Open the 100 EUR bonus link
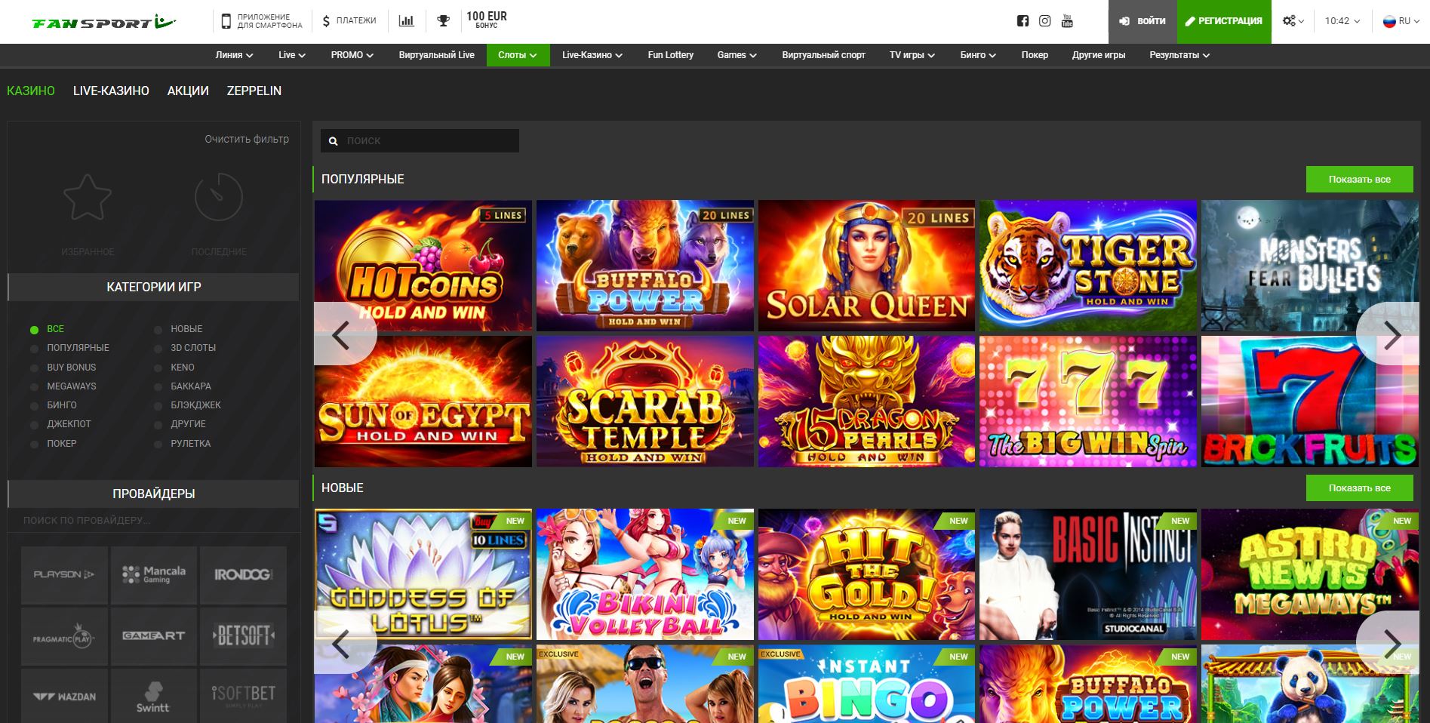This screenshot has height=723, width=1430. click(487, 20)
